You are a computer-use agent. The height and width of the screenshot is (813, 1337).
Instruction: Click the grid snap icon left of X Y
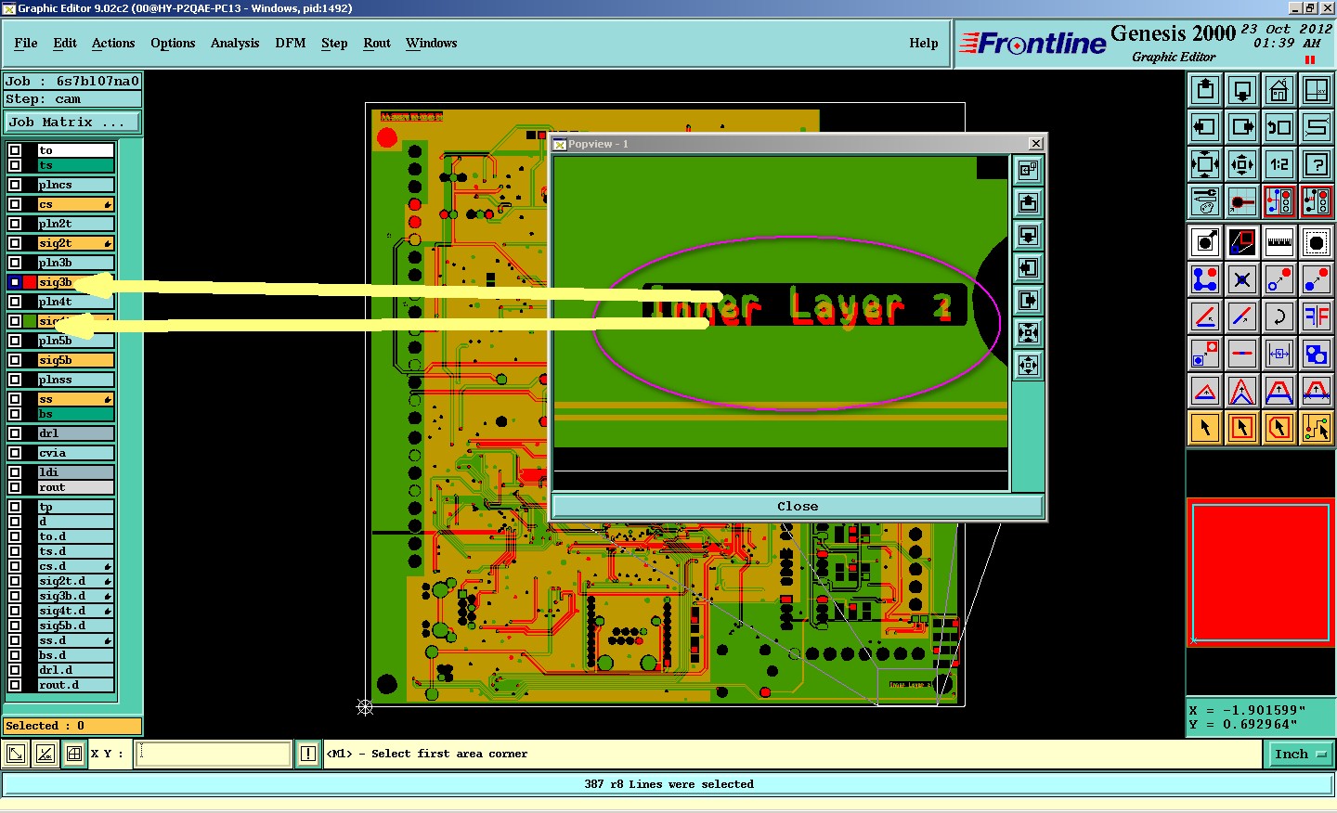pos(74,754)
